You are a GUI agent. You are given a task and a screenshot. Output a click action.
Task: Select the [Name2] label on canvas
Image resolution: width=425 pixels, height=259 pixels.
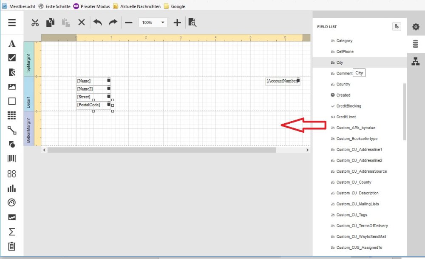tap(93, 89)
